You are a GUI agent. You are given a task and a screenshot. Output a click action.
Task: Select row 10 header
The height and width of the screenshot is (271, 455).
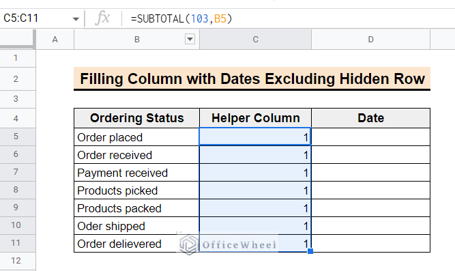(18, 225)
